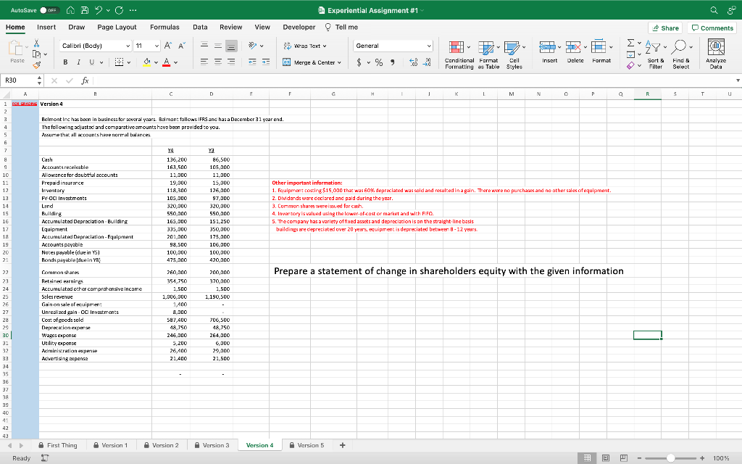Image resolution: width=742 pixels, height=464 pixels.
Task: Click the Increase Font Size icon
Action: (x=167, y=46)
